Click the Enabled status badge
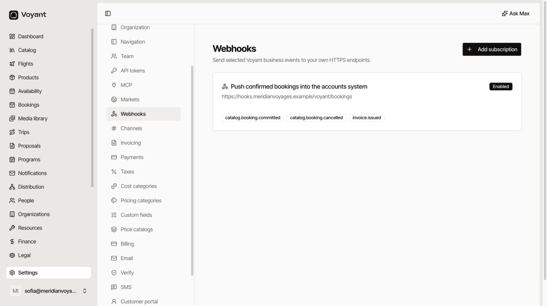This screenshot has height=306, width=547. click(501, 87)
